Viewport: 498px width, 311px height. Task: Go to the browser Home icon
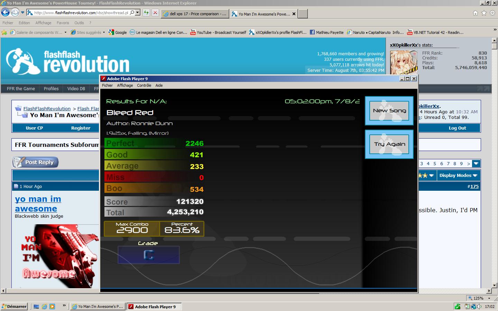click(x=476, y=13)
